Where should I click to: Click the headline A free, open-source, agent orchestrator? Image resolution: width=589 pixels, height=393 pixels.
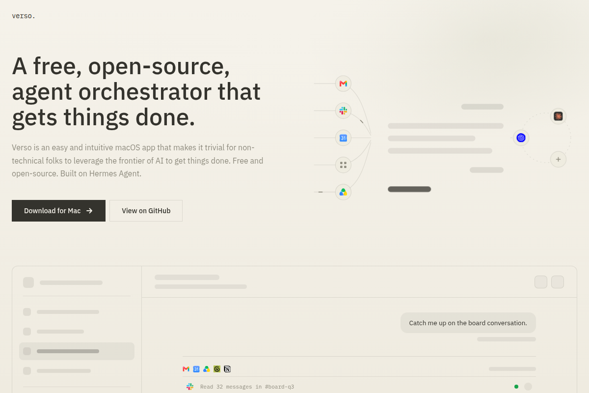tap(136, 91)
